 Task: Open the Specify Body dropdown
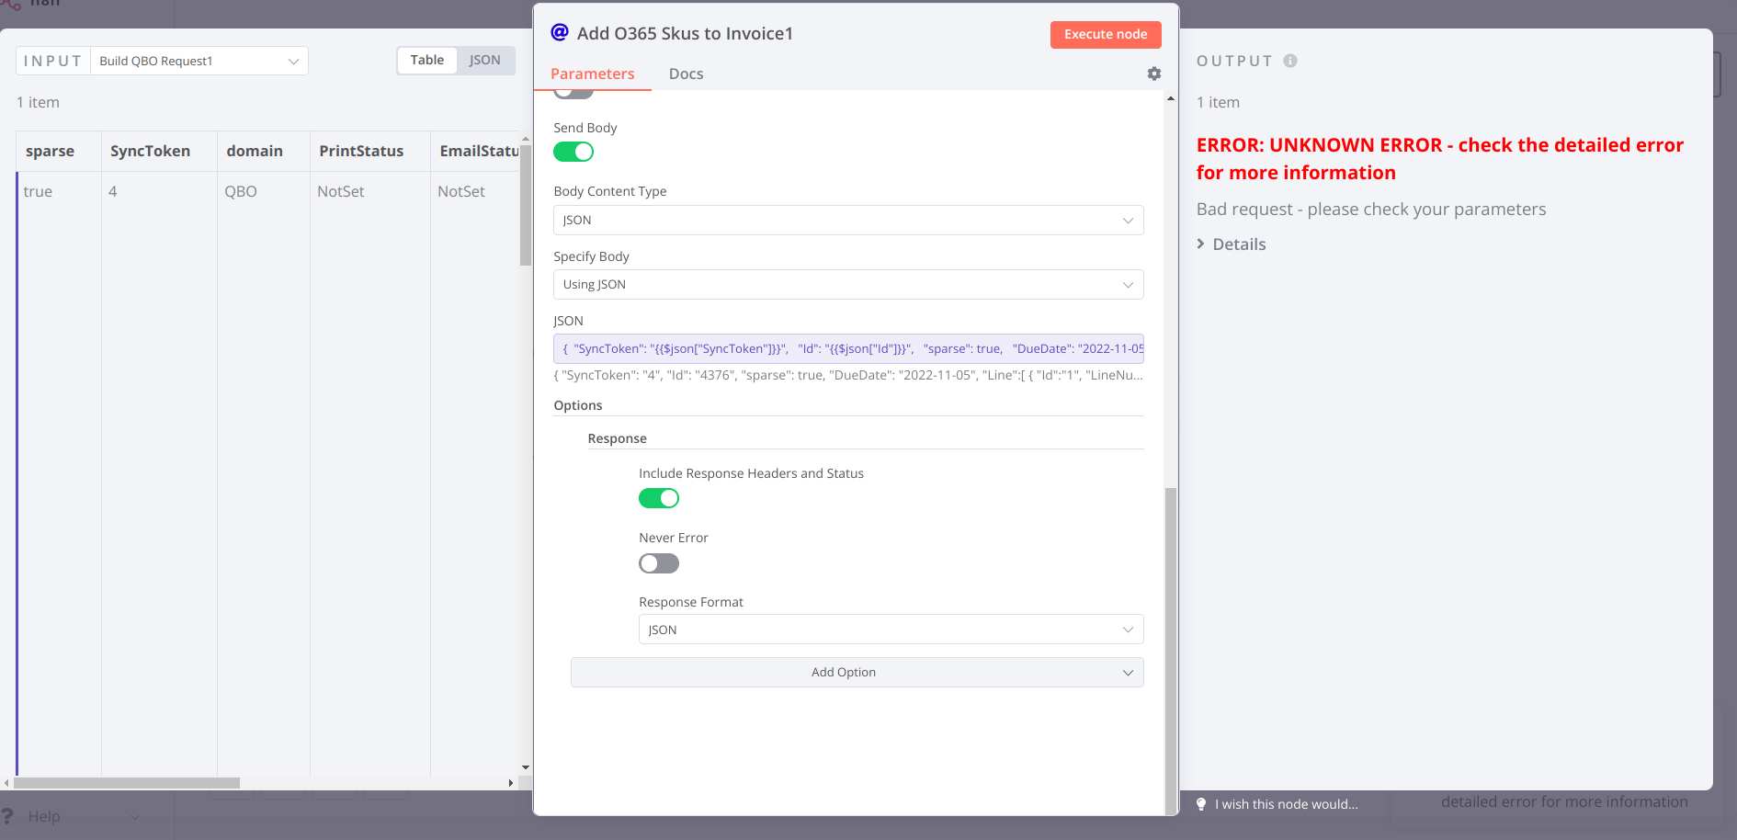click(847, 285)
